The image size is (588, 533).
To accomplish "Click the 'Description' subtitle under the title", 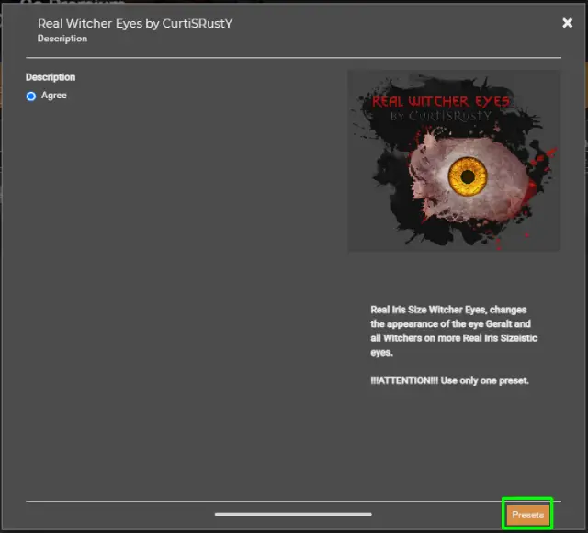I will [x=62, y=39].
